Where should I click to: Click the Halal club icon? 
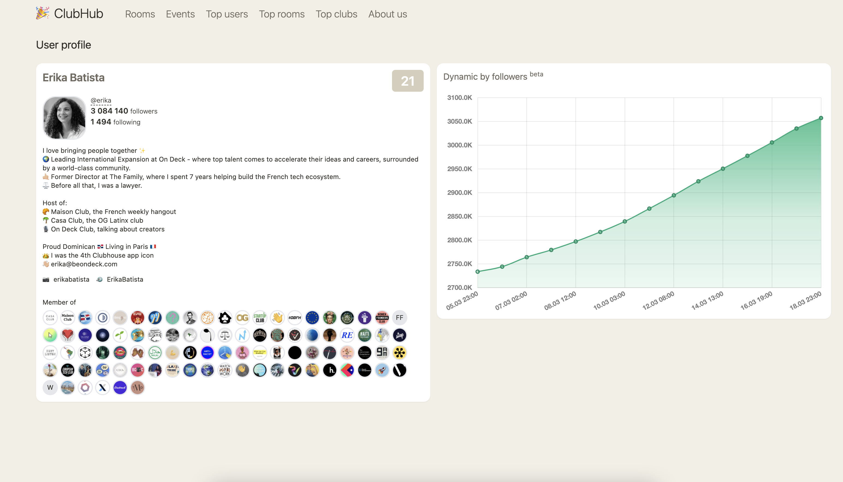155,353
